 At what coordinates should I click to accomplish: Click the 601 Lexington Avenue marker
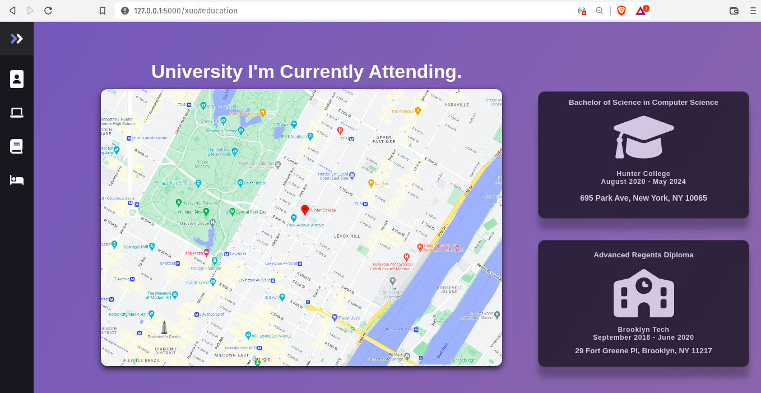[248, 335]
